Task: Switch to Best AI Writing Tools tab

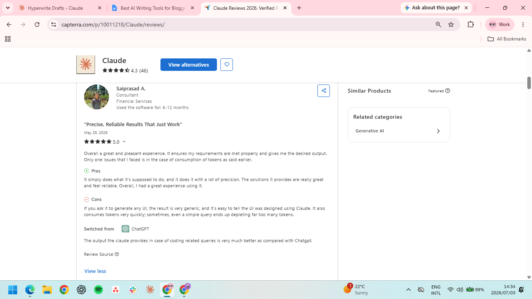Action: pyautogui.click(x=153, y=8)
